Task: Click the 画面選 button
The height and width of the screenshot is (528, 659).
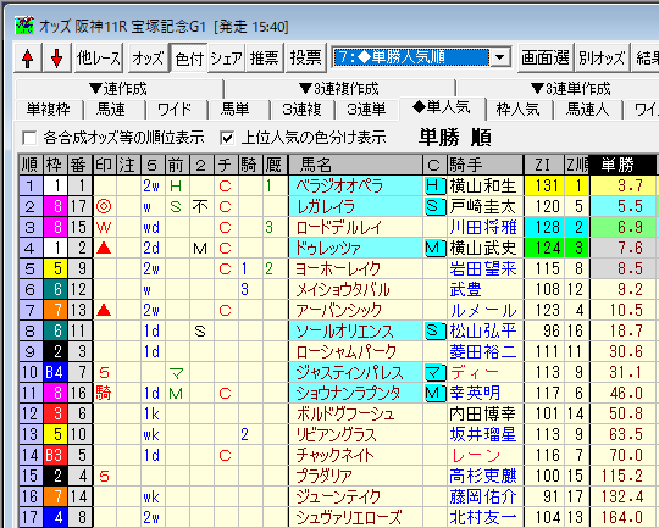Action: 546,57
